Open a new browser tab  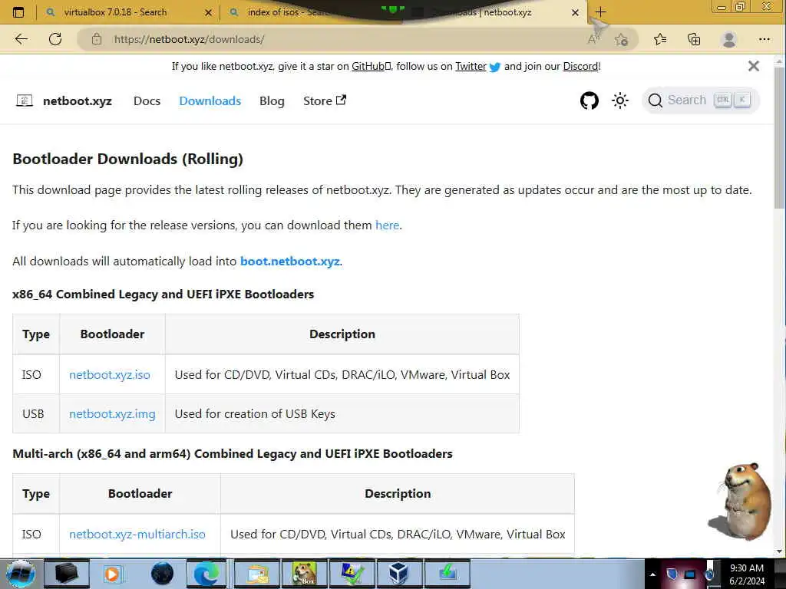tap(600, 12)
